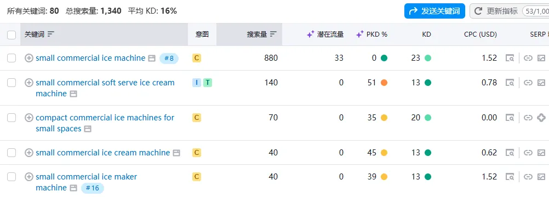Click PKD value 0 with green dot
Screen dimensions: 549x197
[x=380, y=58]
